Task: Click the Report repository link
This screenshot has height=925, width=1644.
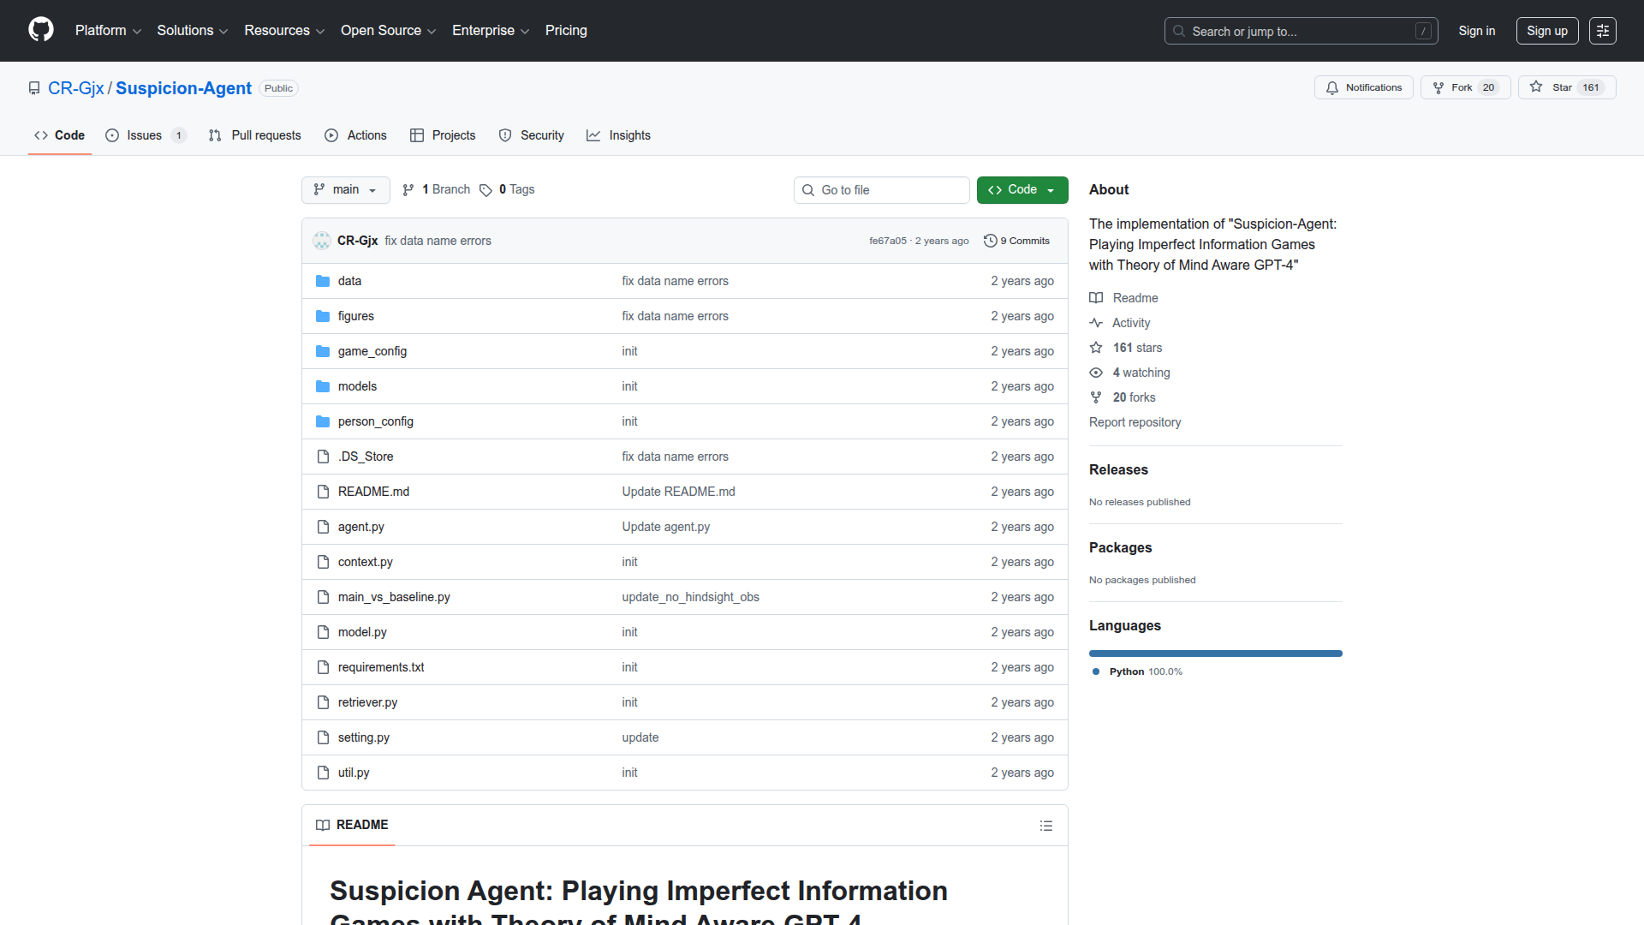Action: [x=1135, y=421]
